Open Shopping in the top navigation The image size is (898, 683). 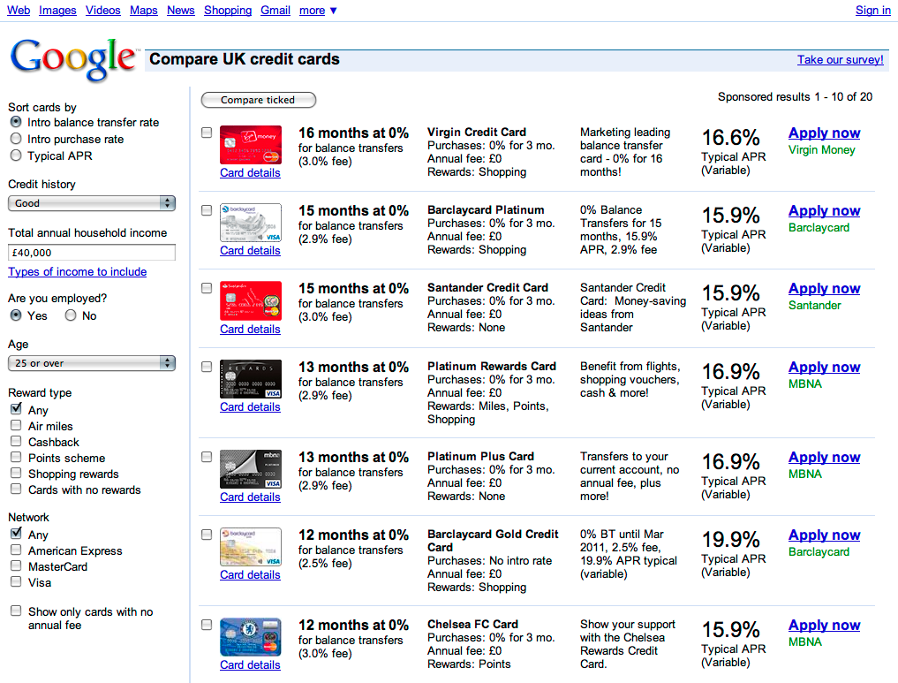coord(227,11)
